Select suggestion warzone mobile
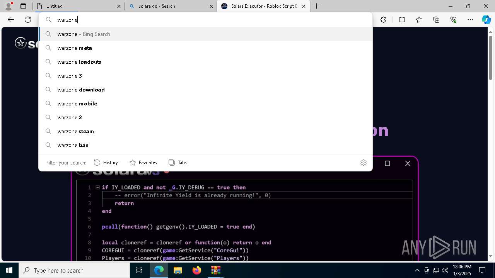Image resolution: width=495 pixels, height=278 pixels. 205,103
